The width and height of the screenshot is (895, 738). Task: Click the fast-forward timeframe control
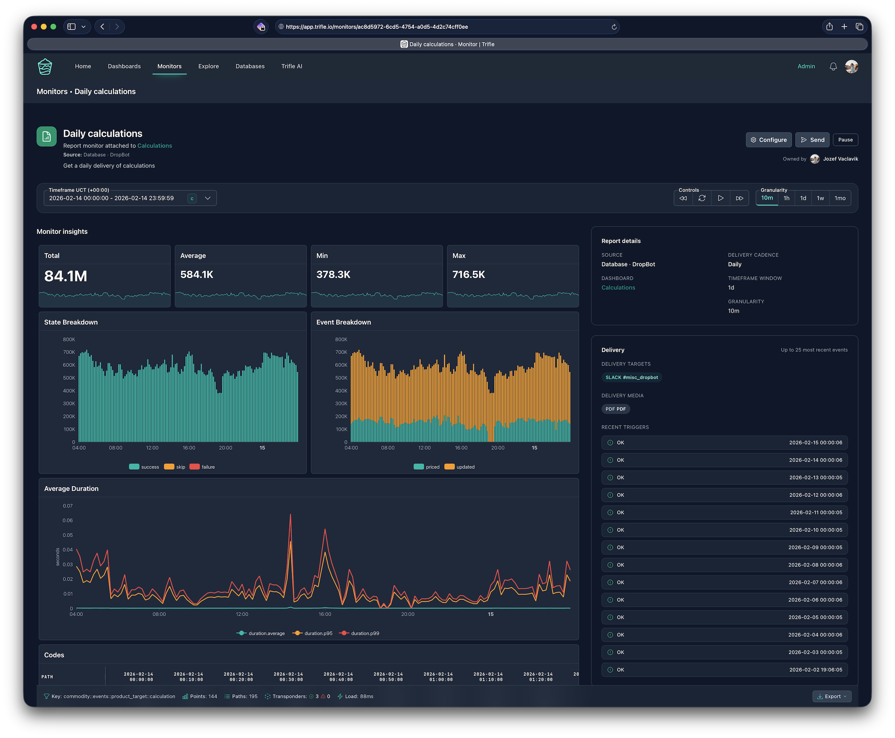(x=739, y=198)
